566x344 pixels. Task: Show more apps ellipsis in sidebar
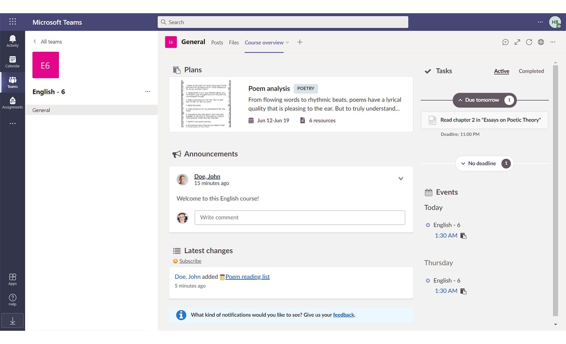pos(12,123)
